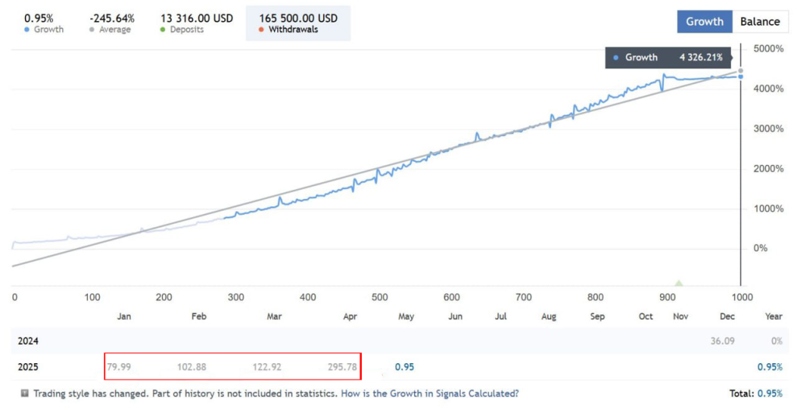Click the 4 326.21% Growth tooltip

click(x=669, y=58)
